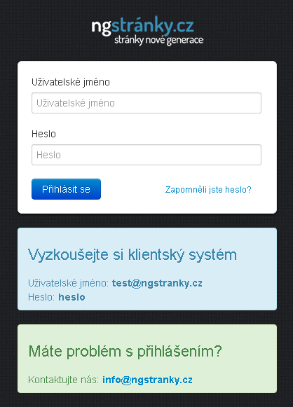Click the 'Uživatelské jméno:' text in the blue box
This screenshot has width=293, height=407.
tap(68, 283)
